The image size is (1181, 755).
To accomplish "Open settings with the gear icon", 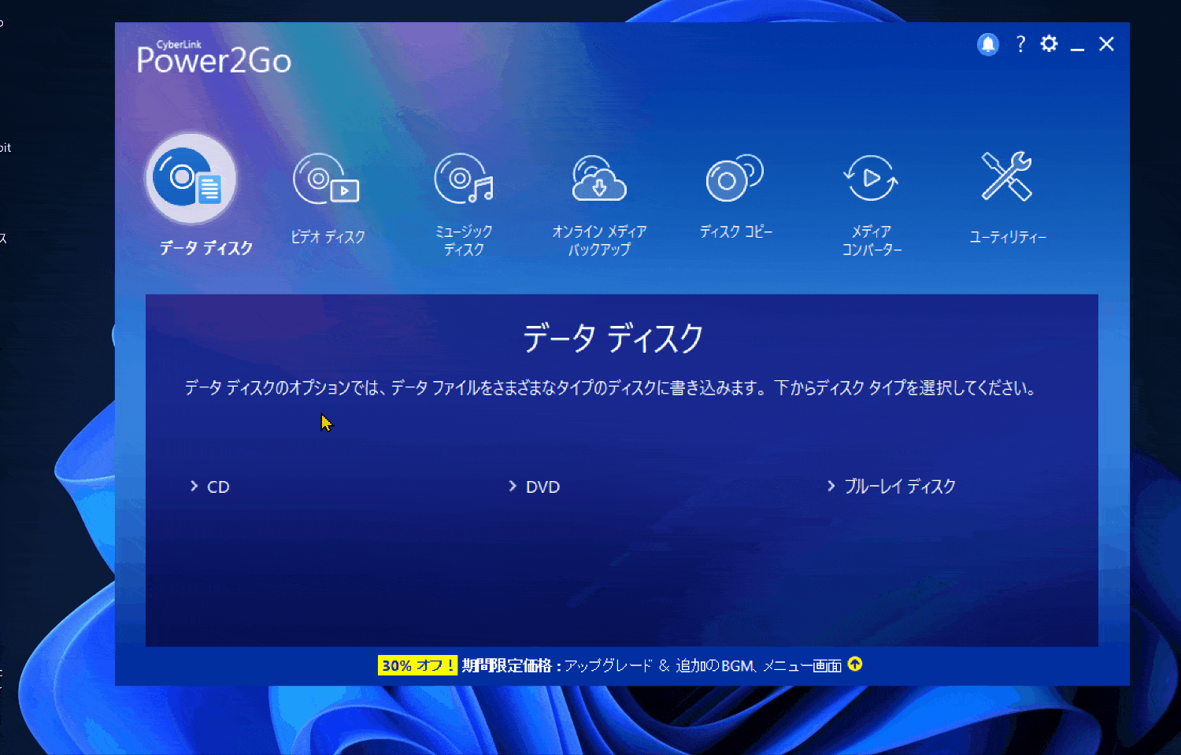I will click(1049, 44).
